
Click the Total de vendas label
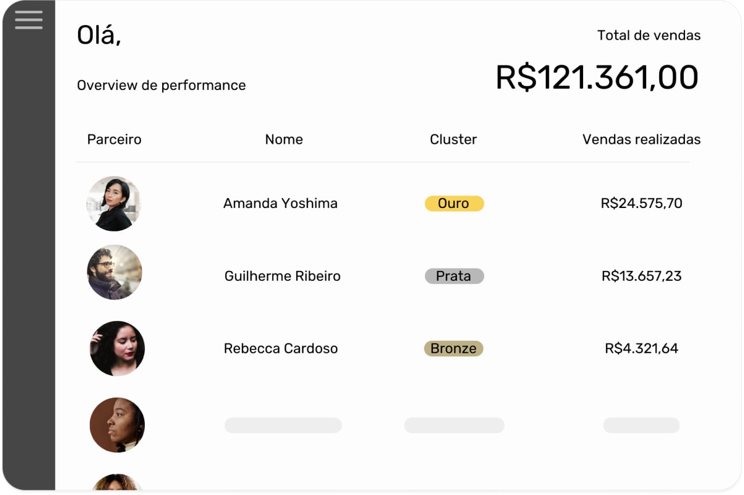[x=649, y=35]
